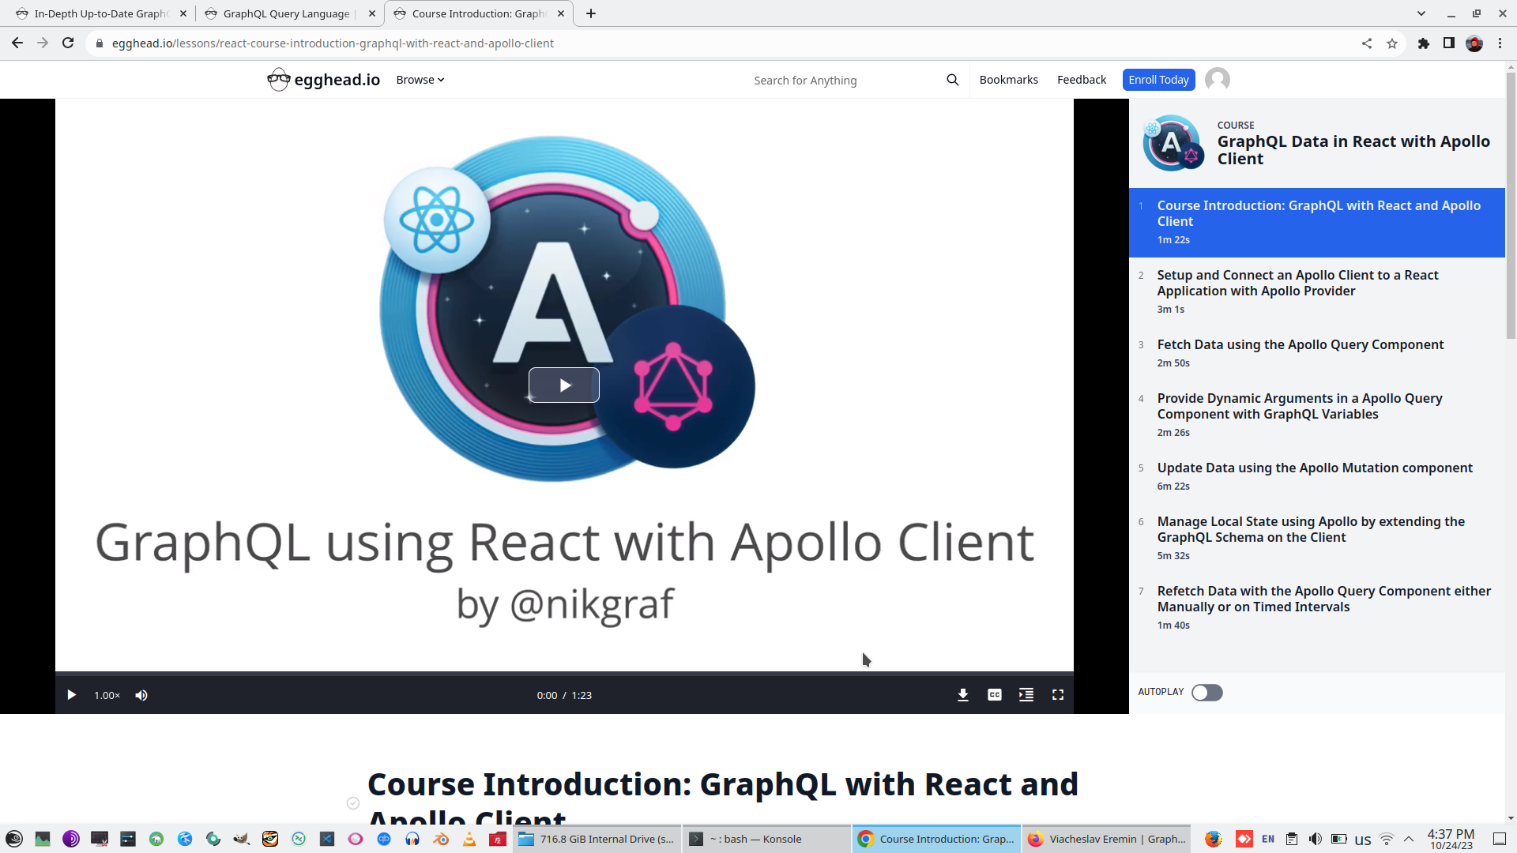Enter fullscreen mode in video player
This screenshot has width=1517, height=853.
(x=1057, y=695)
